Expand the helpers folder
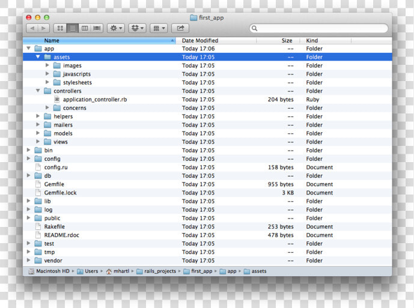The height and width of the screenshot is (308, 414). (x=38, y=116)
